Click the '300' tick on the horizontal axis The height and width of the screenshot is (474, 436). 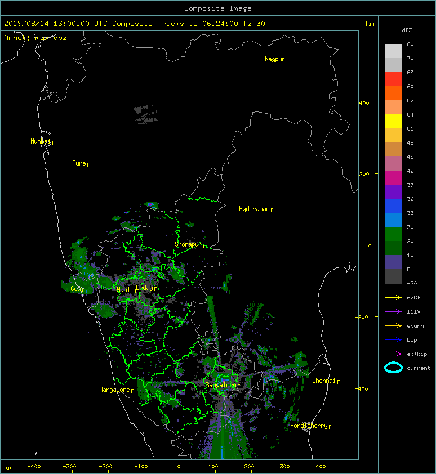(x=284, y=467)
